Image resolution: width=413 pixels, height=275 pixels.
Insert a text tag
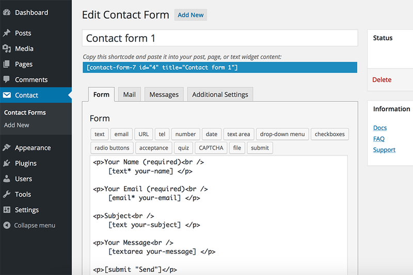coord(100,134)
